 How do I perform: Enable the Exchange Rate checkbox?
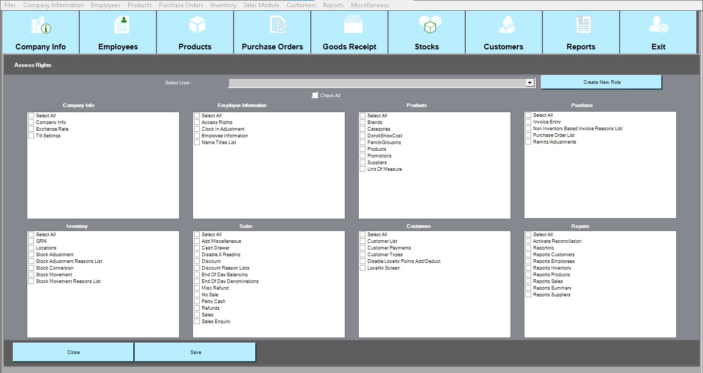tap(31, 129)
